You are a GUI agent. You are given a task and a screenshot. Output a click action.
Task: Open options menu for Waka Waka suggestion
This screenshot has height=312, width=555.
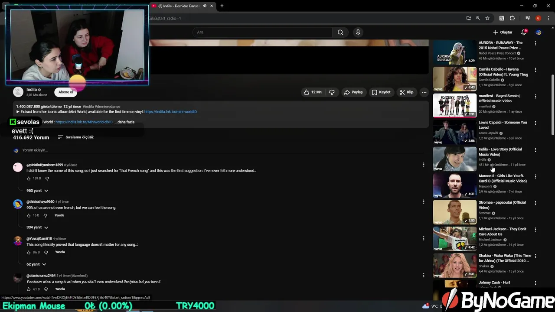pyautogui.click(x=535, y=256)
